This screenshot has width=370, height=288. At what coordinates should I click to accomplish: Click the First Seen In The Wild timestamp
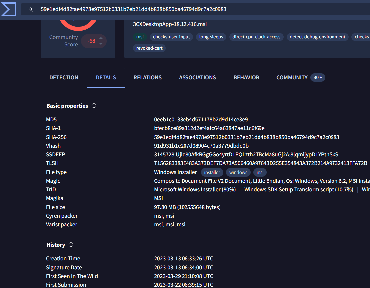(x=184, y=276)
